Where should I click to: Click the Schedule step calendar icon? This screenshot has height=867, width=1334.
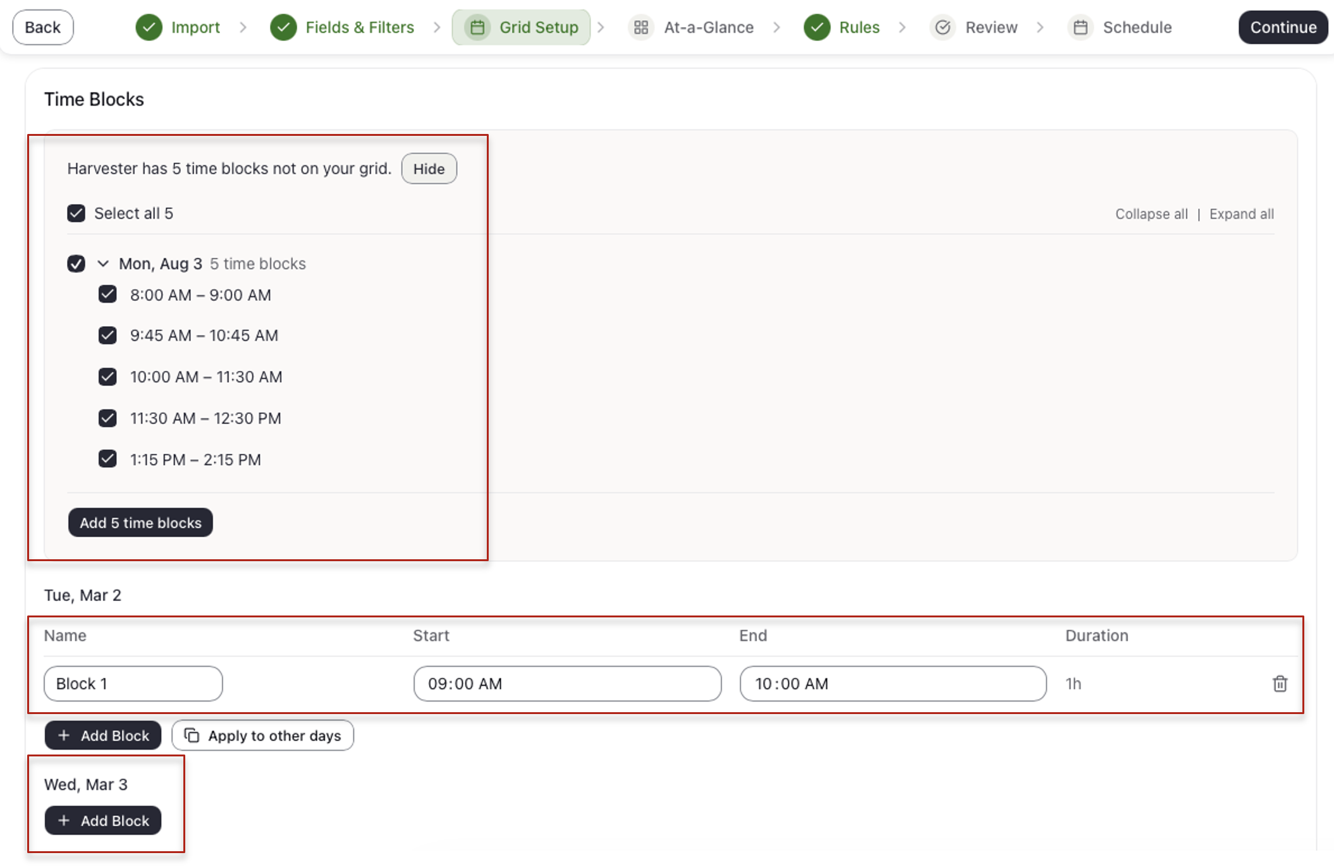click(x=1080, y=27)
